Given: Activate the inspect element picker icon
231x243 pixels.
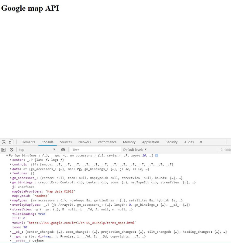Looking at the screenshot, I should click(4, 142).
